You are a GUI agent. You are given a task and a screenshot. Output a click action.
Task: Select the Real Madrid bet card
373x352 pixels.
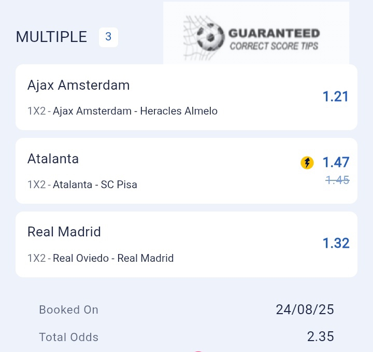click(187, 244)
